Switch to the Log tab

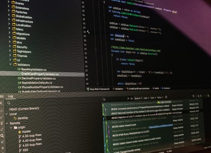click(10, 96)
